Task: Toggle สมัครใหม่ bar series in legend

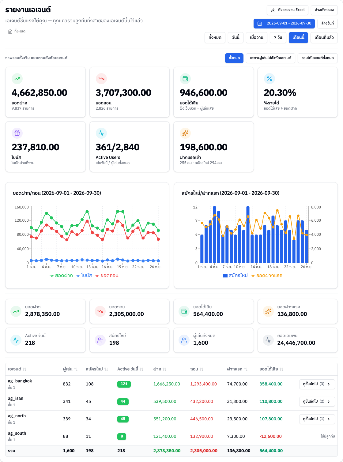Action: [236, 276]
